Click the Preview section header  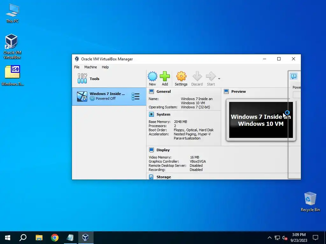(x=238, y=91)
